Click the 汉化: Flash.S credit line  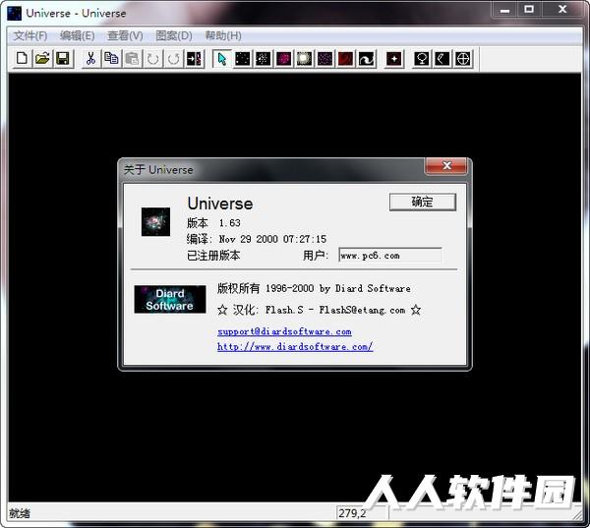(x=319, y=310)
